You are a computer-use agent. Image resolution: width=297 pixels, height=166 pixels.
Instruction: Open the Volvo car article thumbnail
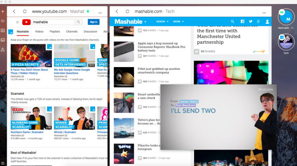point(124,128)
